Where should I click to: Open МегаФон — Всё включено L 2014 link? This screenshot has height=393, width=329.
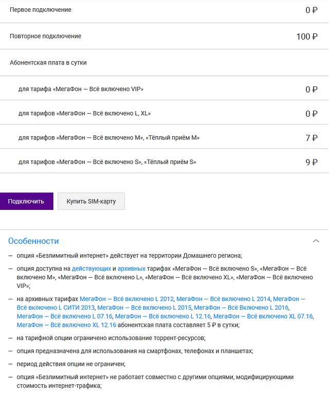223,299
